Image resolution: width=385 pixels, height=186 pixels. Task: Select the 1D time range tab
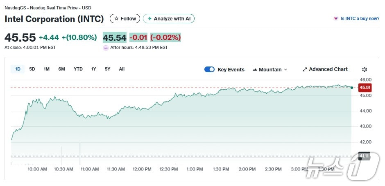tap(18, 69)
